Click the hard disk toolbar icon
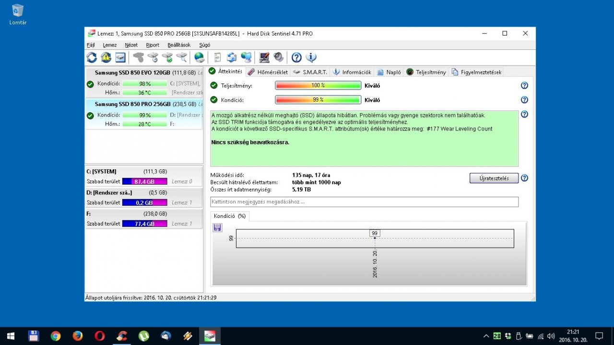The width and height of the screenshot is (614, 345). click(120, 58)
